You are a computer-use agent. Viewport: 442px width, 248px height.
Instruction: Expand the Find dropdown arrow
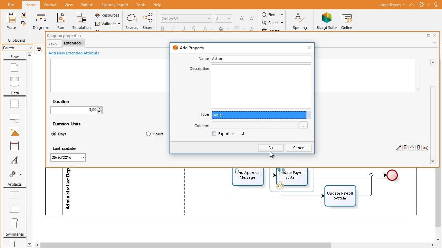tap(282, 15)
